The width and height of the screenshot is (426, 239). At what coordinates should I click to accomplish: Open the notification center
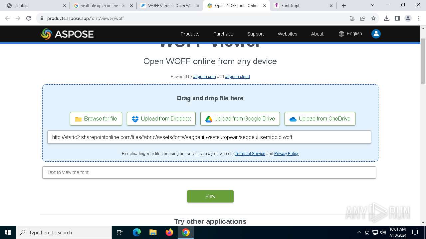click(x=415, y=232)
